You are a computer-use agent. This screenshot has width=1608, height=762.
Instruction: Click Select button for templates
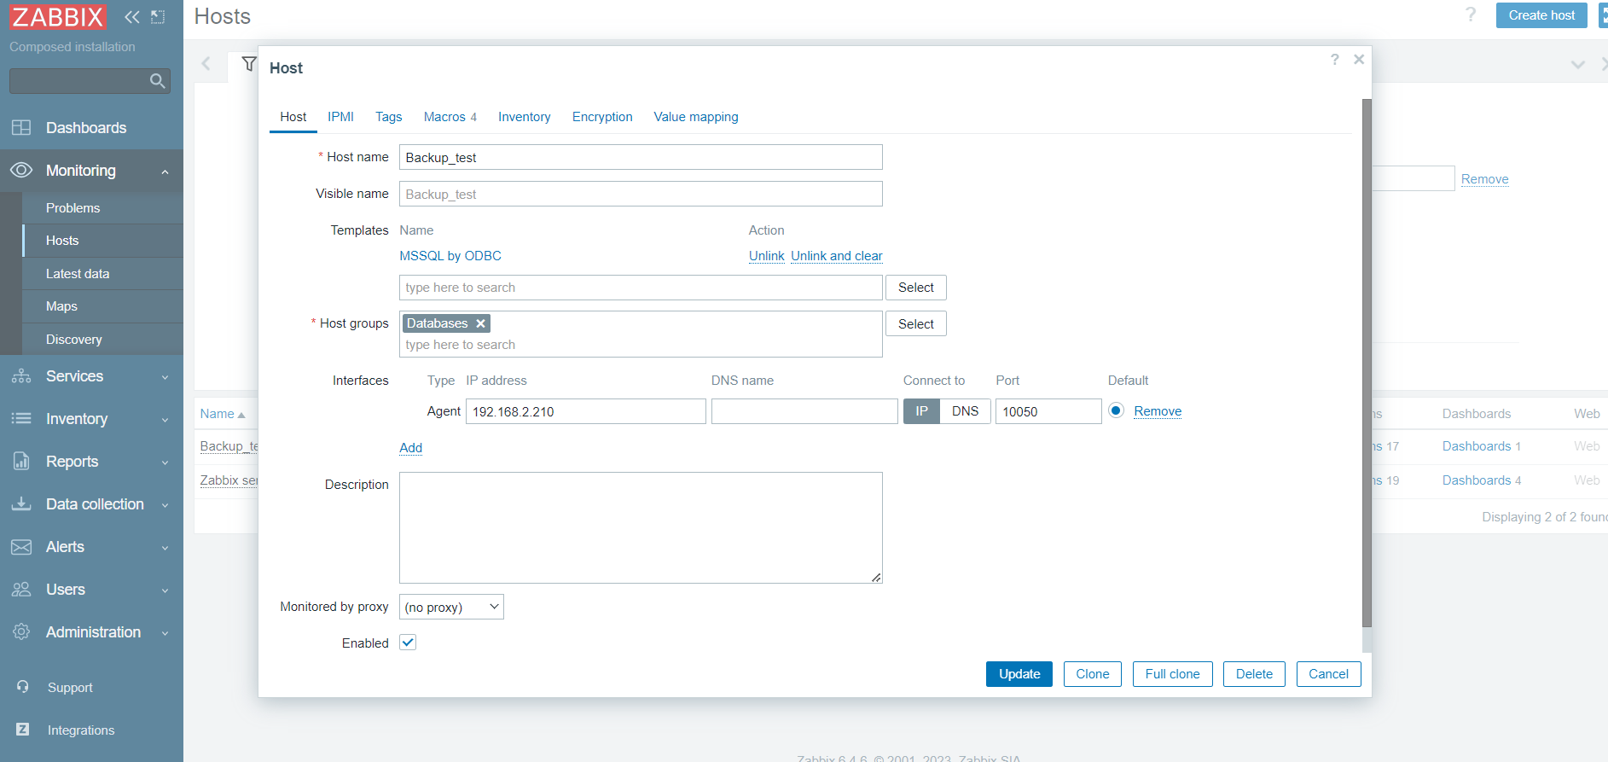pyautogui.click(x=916, y=288)
